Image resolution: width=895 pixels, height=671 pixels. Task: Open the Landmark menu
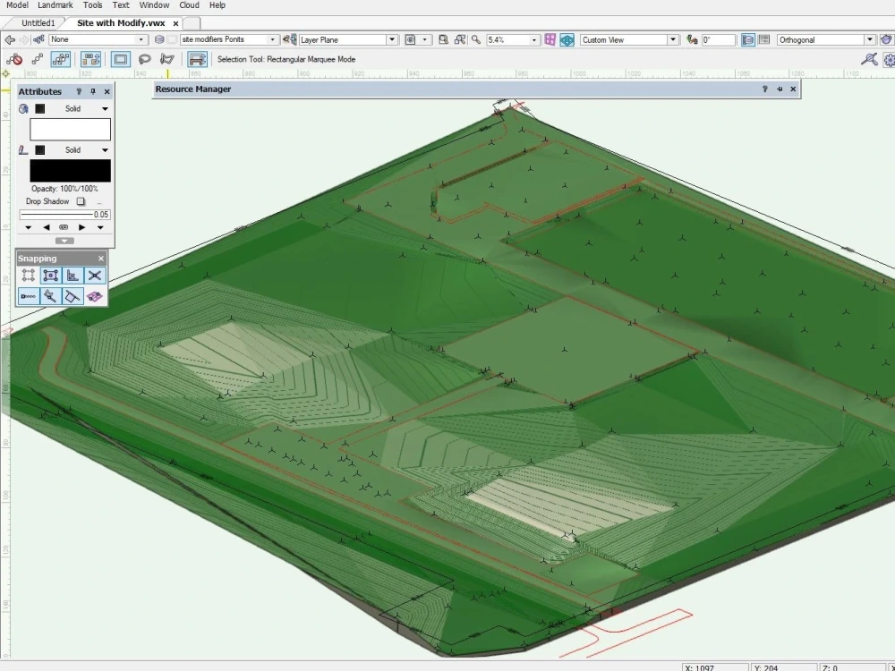(55, 5)
